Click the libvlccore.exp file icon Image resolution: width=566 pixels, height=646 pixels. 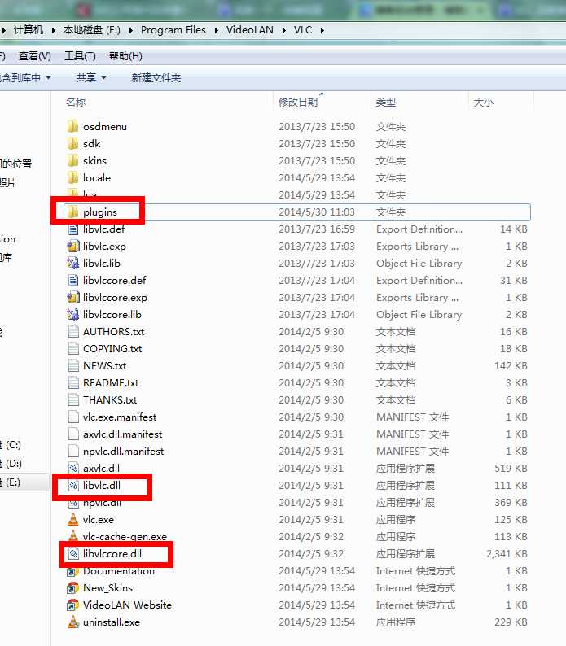[x=73, y=297]
